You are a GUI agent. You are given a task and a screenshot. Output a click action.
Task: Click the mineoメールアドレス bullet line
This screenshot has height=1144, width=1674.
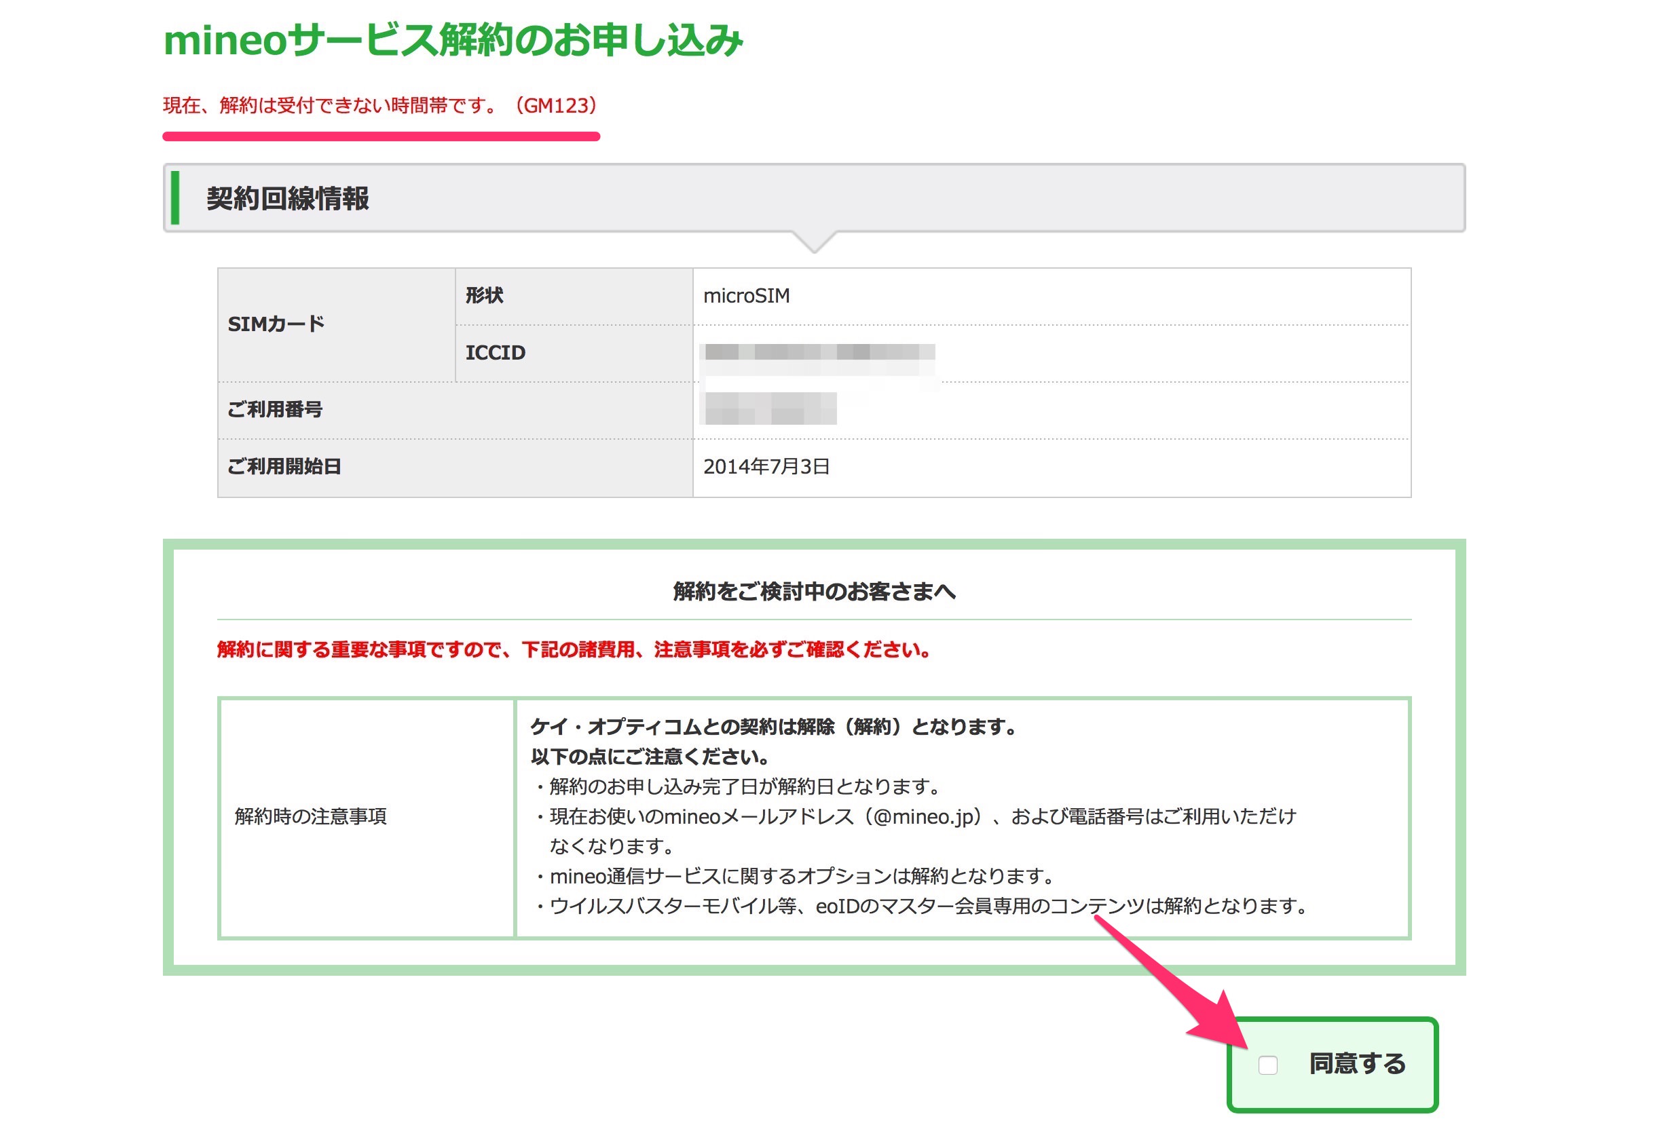914,817
